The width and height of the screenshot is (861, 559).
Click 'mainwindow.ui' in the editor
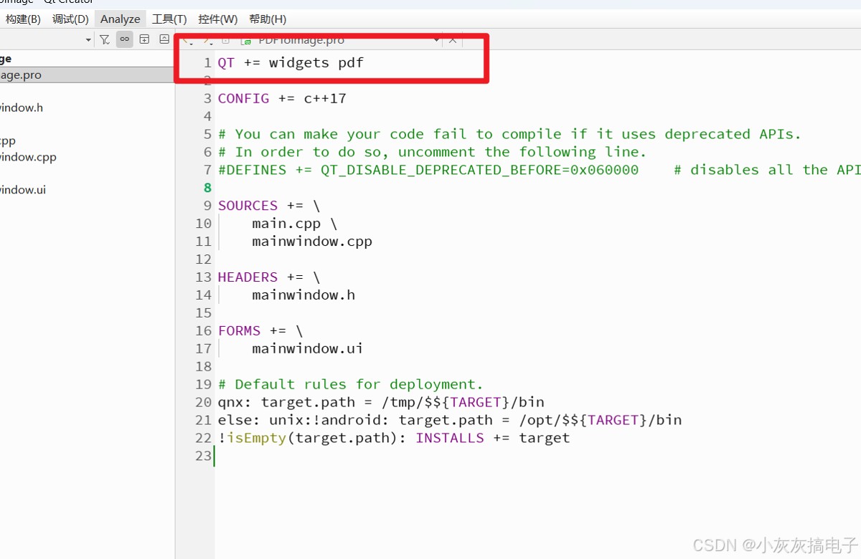click(307, 349)
